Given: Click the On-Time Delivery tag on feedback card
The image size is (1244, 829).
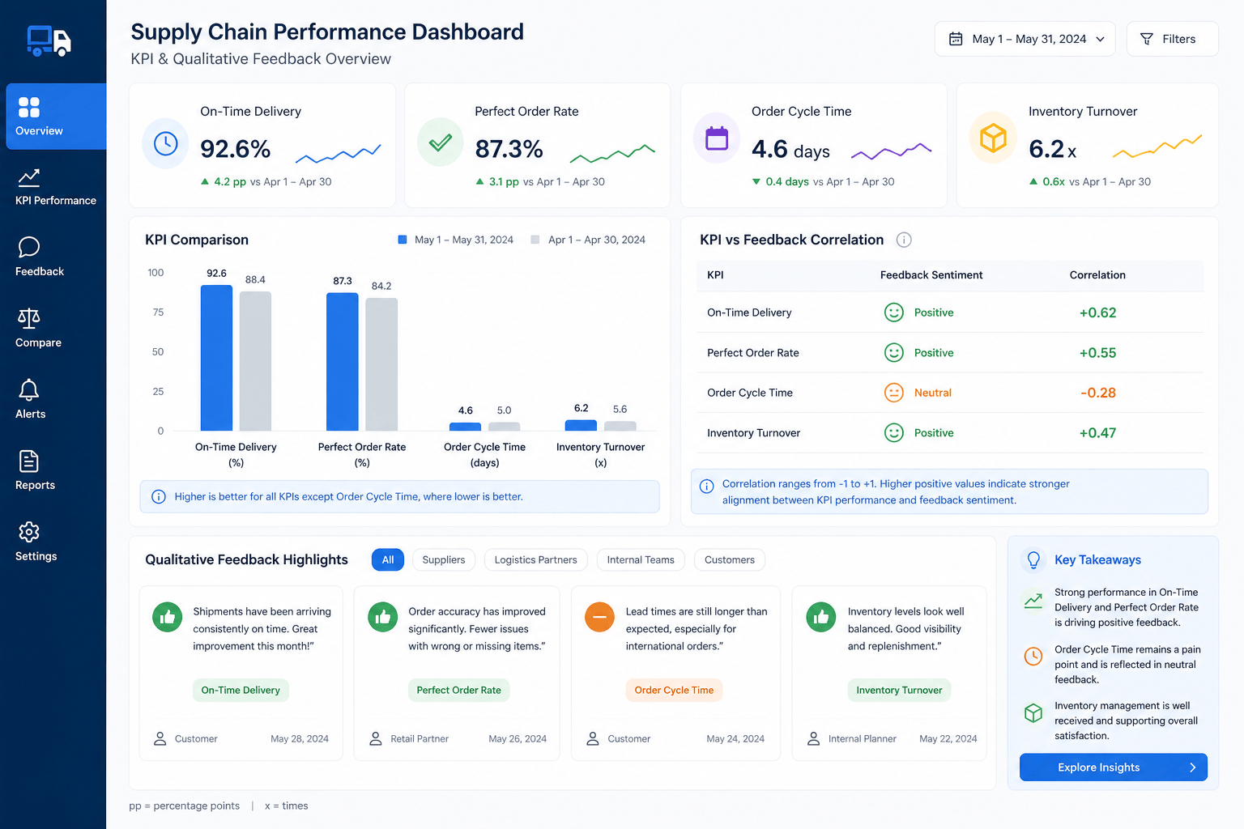Looking at the screenshot, I should pos(241,690).
